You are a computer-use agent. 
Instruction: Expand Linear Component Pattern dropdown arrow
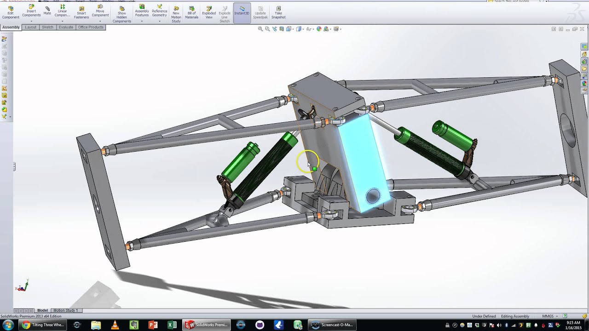coord(62,21)
